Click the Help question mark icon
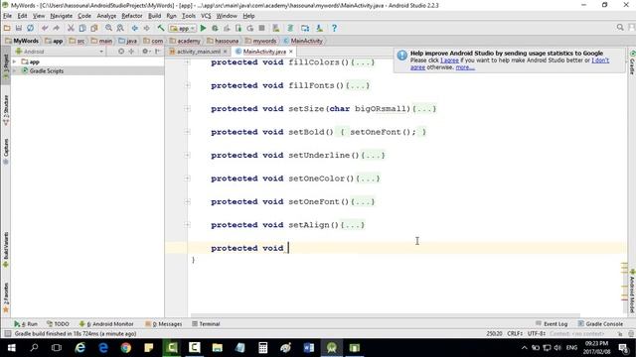 334,28
